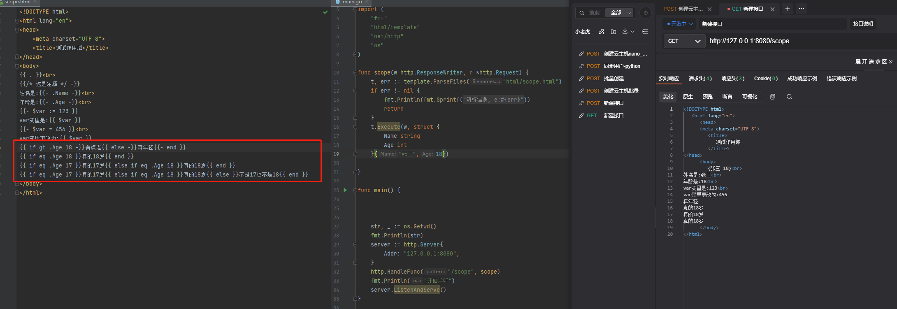Click the 搜索 search input in sidebar
897x309 pixels.
[x=595, y=13]
